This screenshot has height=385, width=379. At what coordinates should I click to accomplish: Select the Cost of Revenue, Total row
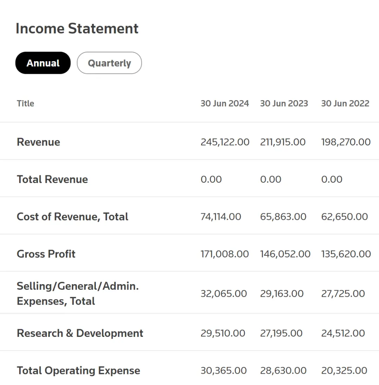pos(73,216)
